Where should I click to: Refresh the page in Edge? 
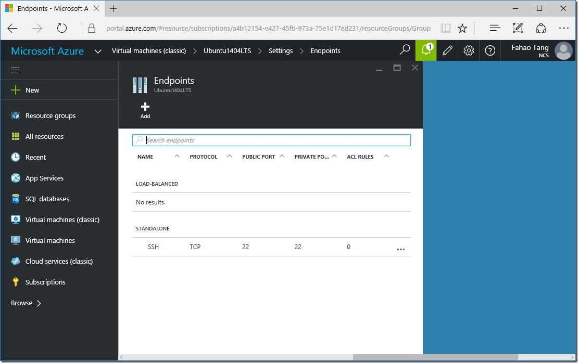[62, 28]
